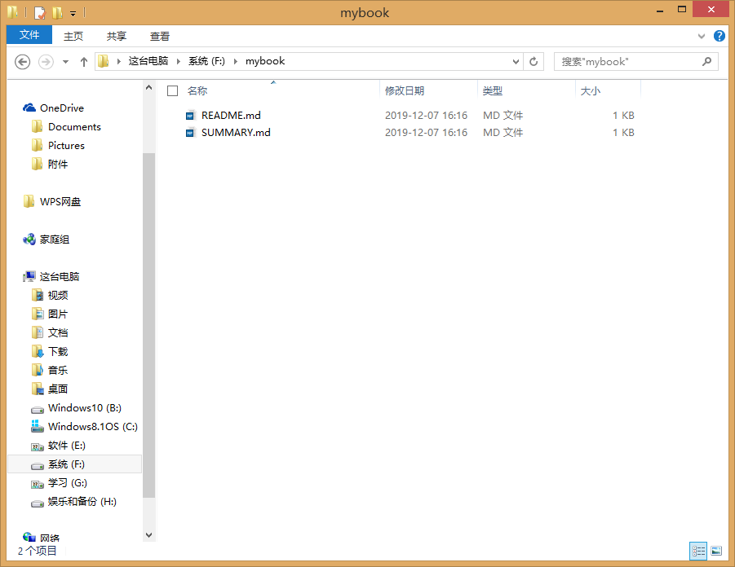Select the README.md file icon
The width and height of the screenshot is (735, 567).
pos(190,115)
